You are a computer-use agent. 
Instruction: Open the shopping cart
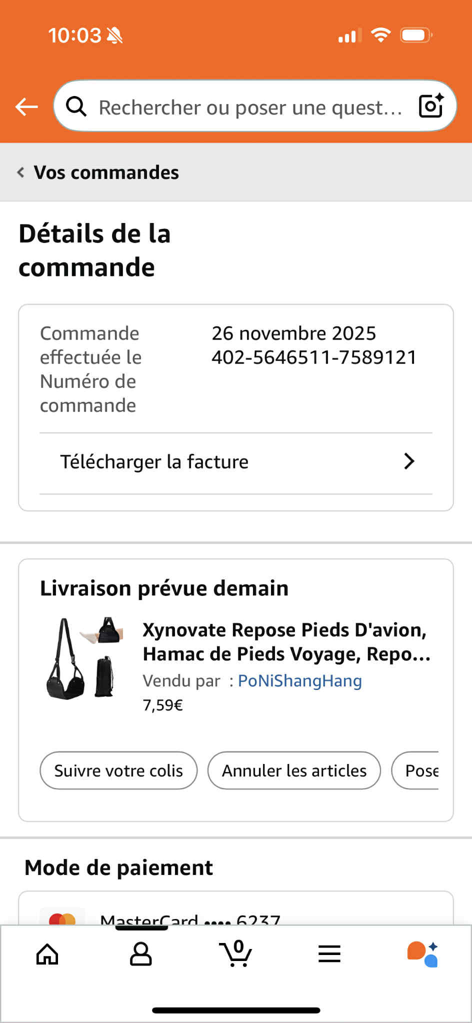coord(235,954)
